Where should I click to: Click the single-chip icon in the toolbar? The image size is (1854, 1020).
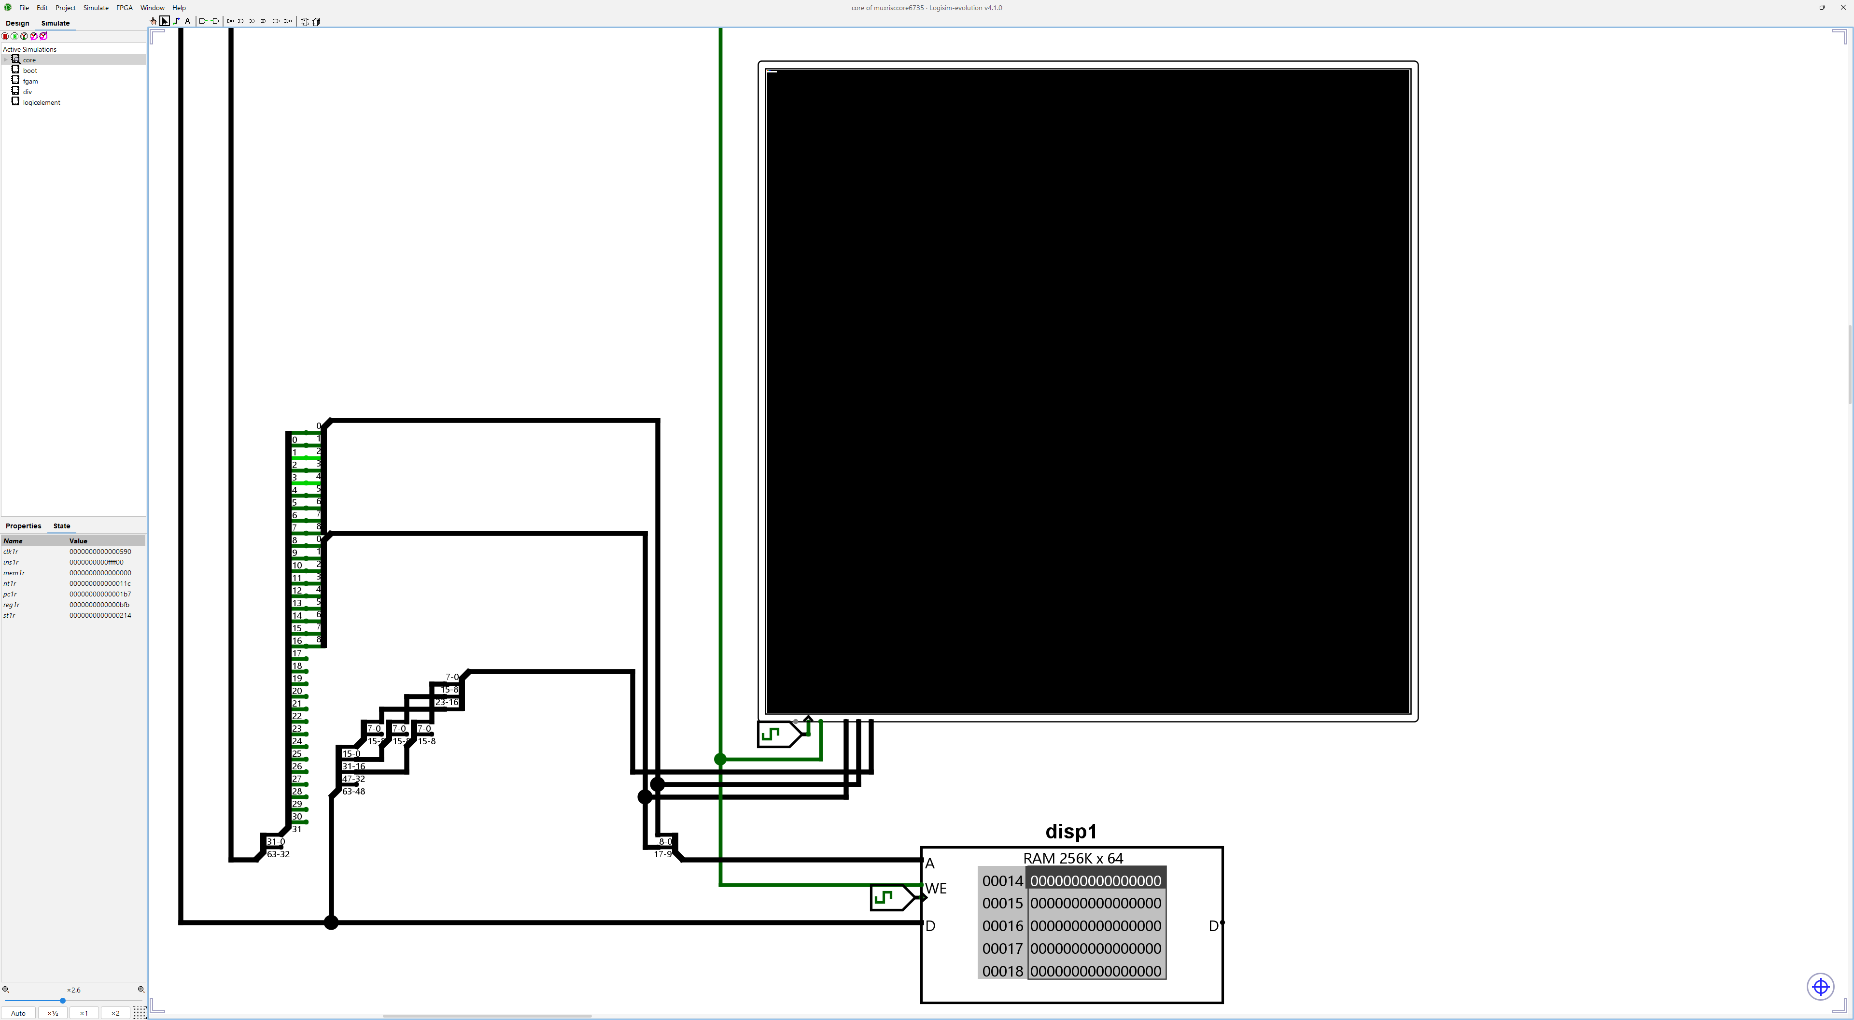[x=305, y=22]
